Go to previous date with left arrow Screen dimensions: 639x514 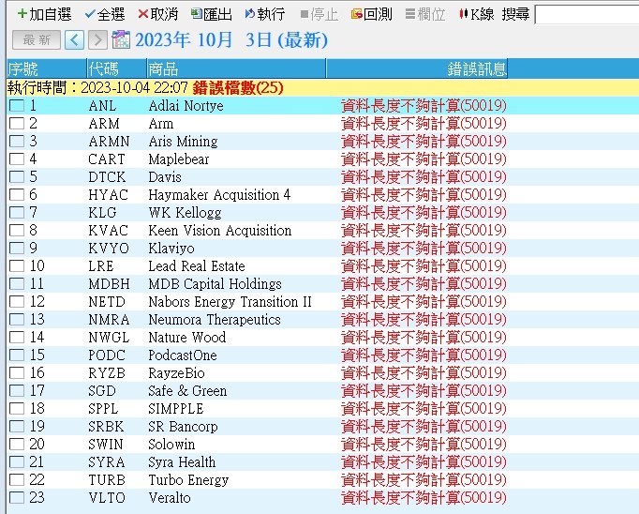point(74,39)
